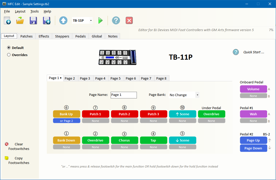Click the Bank Down footswitch button
This screenshot has height=180, width=276.
67,140
